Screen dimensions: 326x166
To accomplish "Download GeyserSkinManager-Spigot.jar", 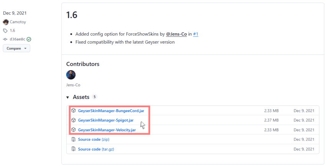I will pos(105,120).
